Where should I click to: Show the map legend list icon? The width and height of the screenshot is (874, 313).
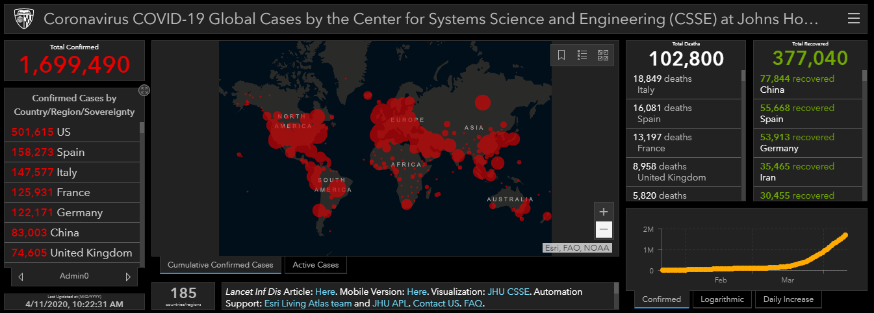pyautogui.click(x=582, y=55)
